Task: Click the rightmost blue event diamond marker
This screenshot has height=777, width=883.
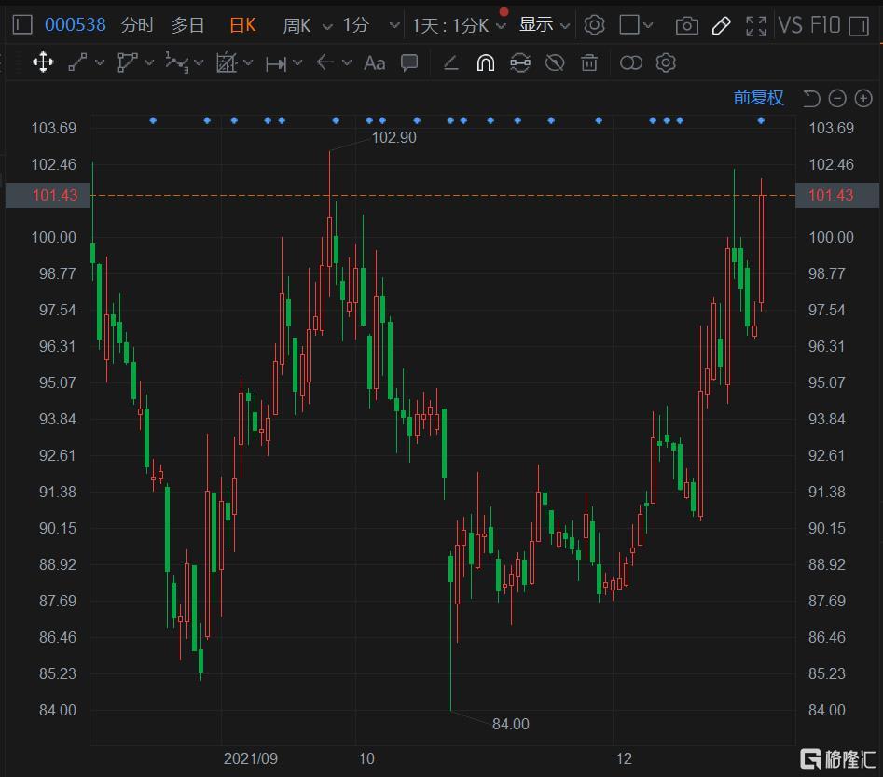Action: [x=761, y=120]
